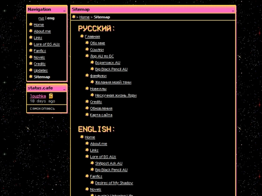Open Fanfics in the English sitemap list

click(96, 176)
